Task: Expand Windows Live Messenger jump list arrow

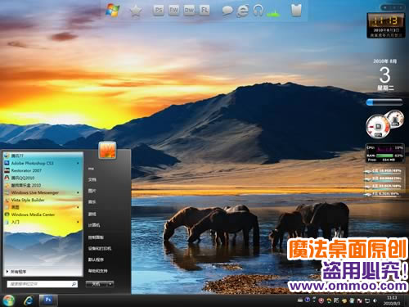Action: click(78, 192)
